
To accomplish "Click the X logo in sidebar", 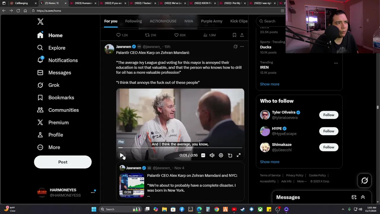I will (40, 21).
